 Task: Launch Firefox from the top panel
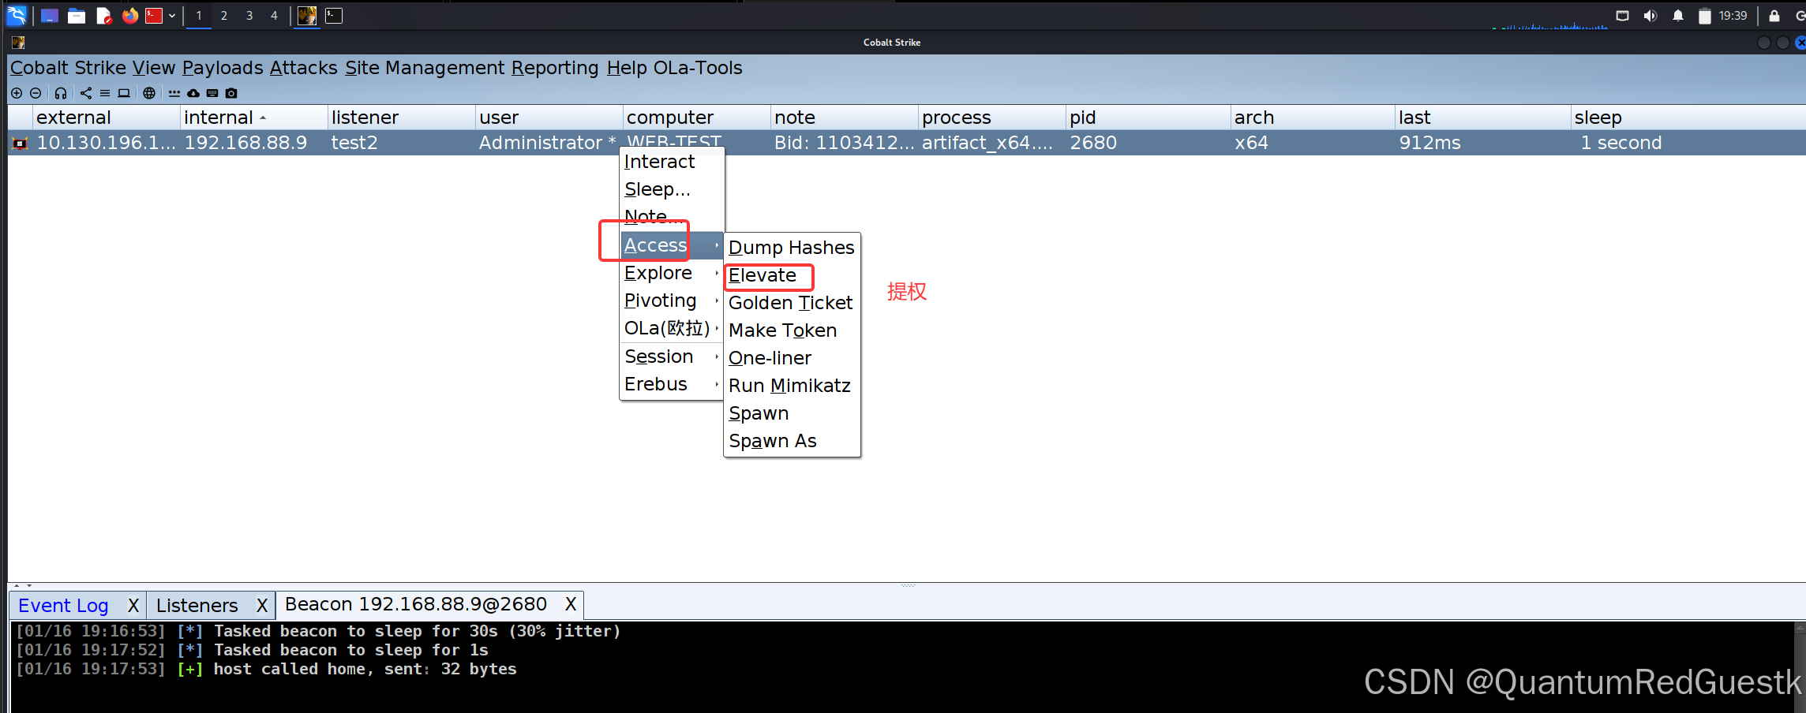130,16
